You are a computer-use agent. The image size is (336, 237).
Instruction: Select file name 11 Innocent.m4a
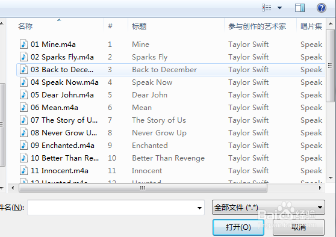60,171
